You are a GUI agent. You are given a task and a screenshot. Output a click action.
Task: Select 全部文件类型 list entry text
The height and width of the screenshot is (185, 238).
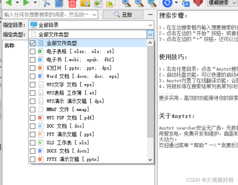click(x=61, y=43)
